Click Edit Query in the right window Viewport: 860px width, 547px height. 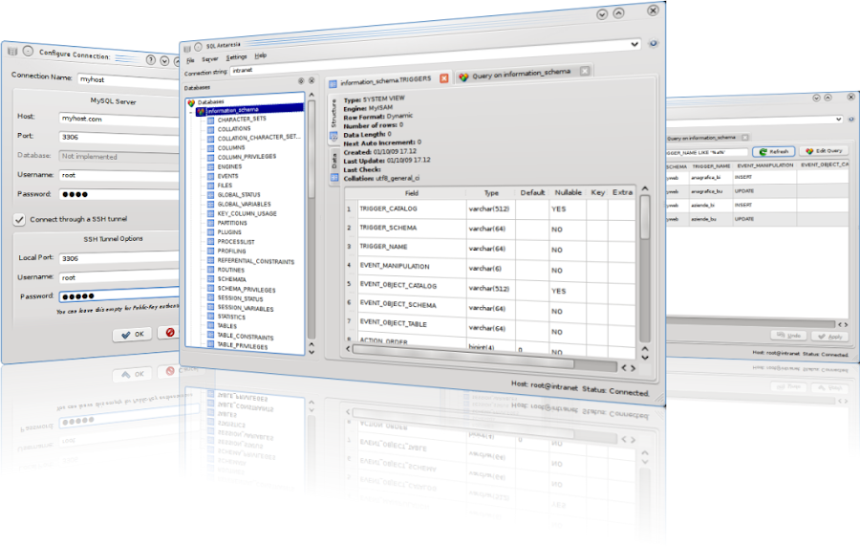tap(824, 151)
